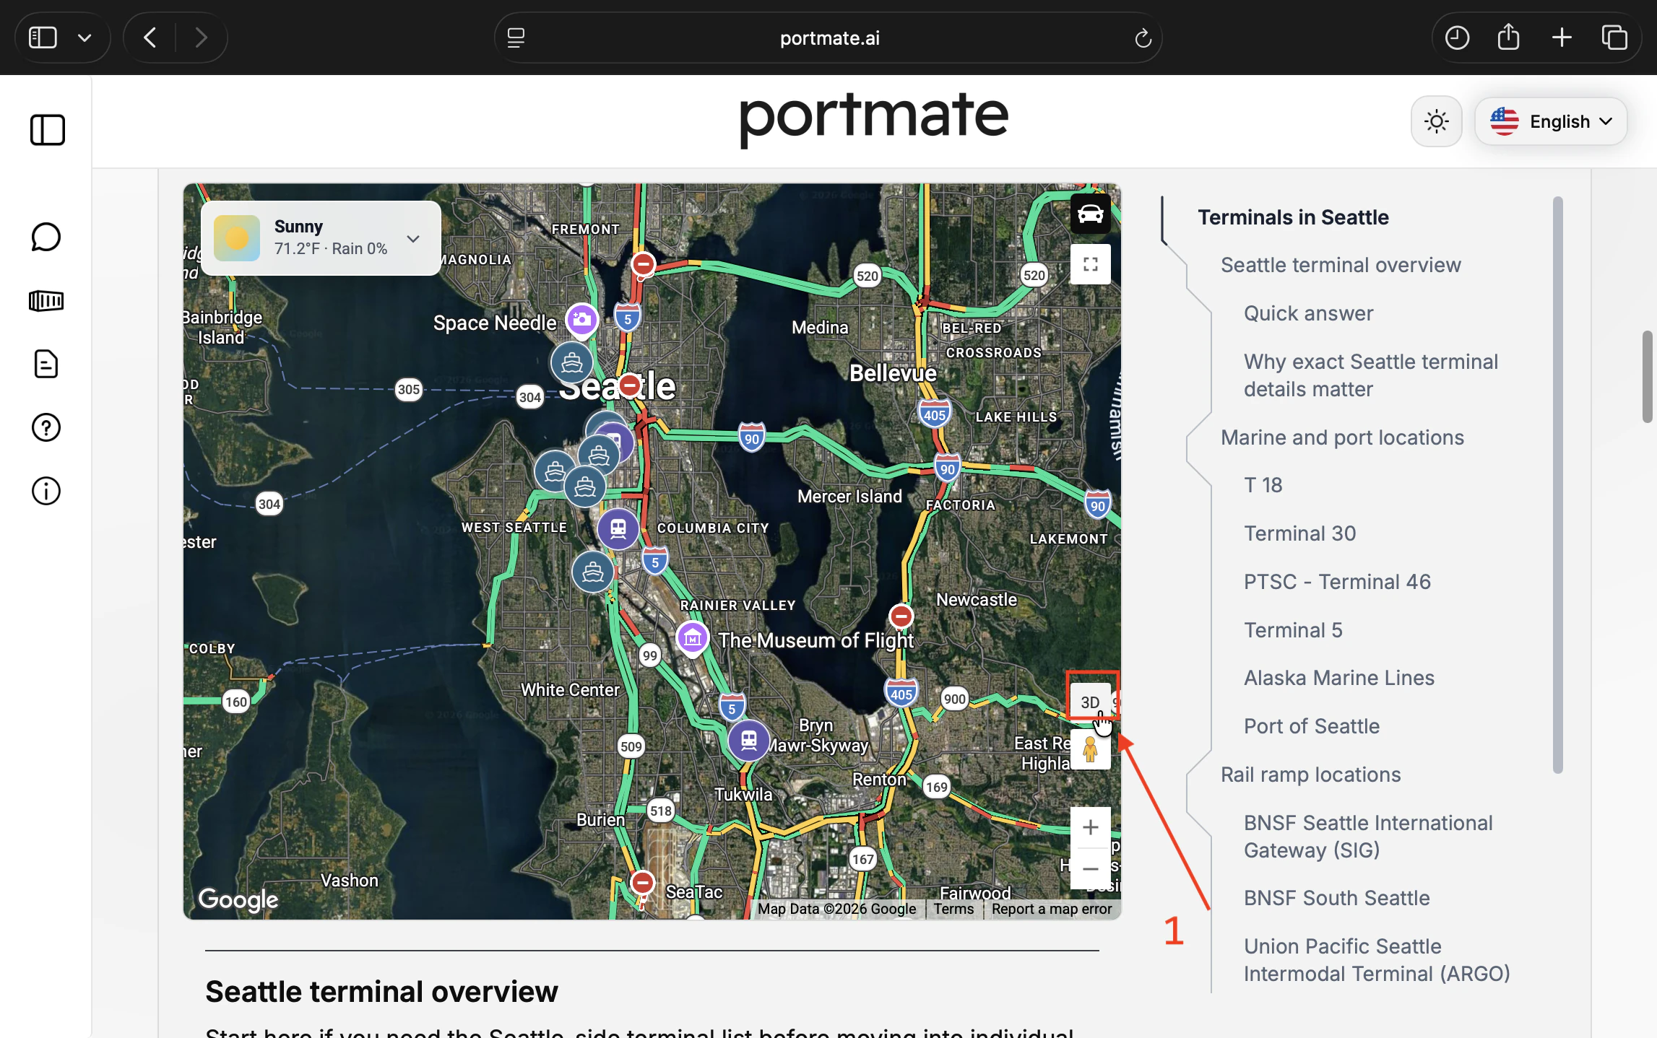Open Marine and port locations section
Image resolution: width=1657 pixels, height=1038 pixels.
coord(1342,437)
